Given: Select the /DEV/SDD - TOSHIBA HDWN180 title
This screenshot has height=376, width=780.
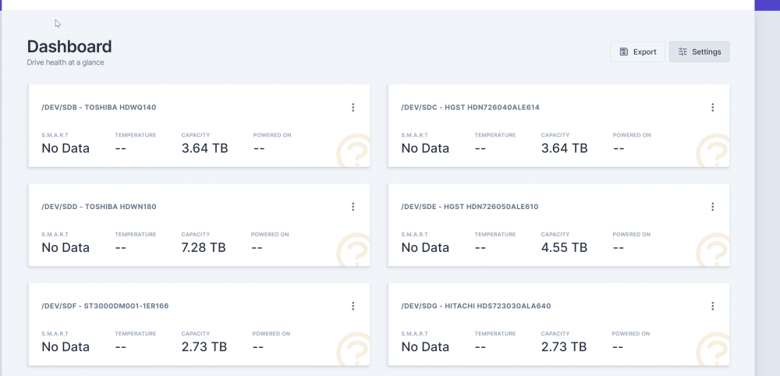Looking at the screenshot, I should coord(99,207).
